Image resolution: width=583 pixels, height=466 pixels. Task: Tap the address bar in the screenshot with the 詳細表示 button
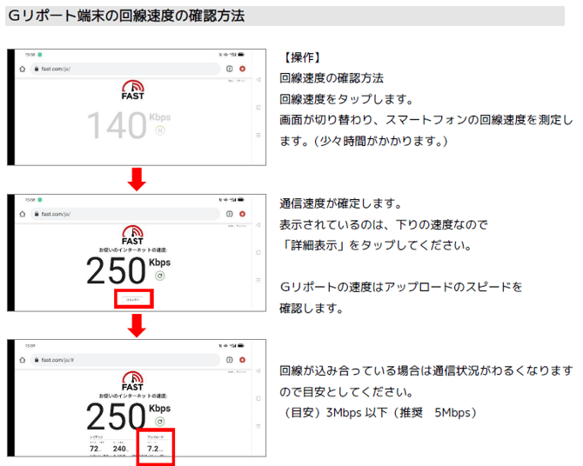[x=125, y=214]
